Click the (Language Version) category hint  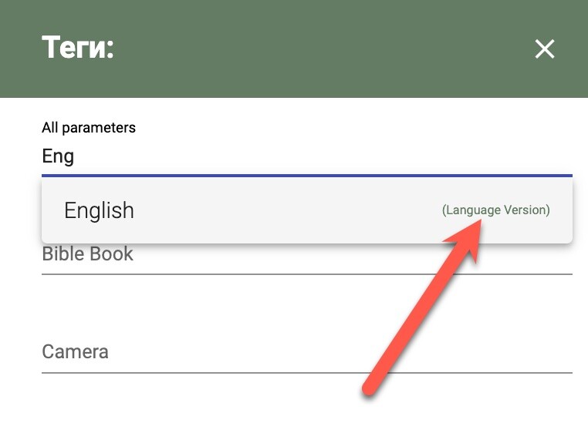495,210
